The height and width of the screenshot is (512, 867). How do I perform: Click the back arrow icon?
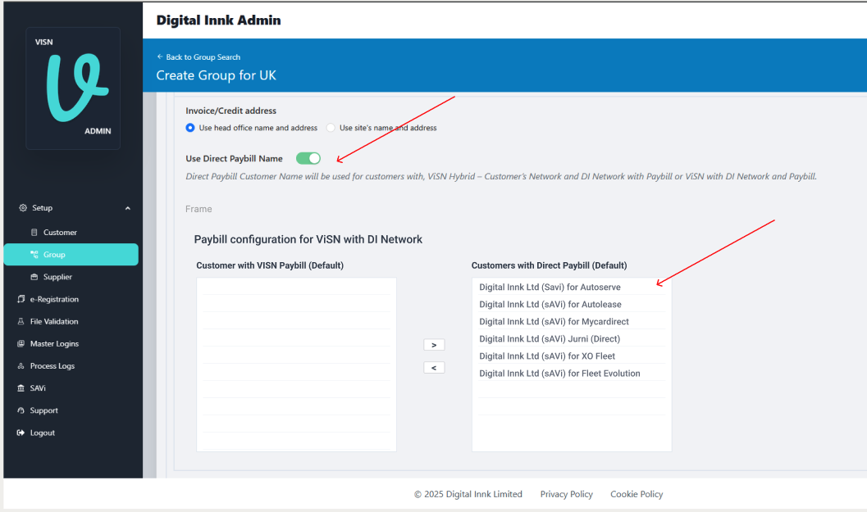click(160, 57)
